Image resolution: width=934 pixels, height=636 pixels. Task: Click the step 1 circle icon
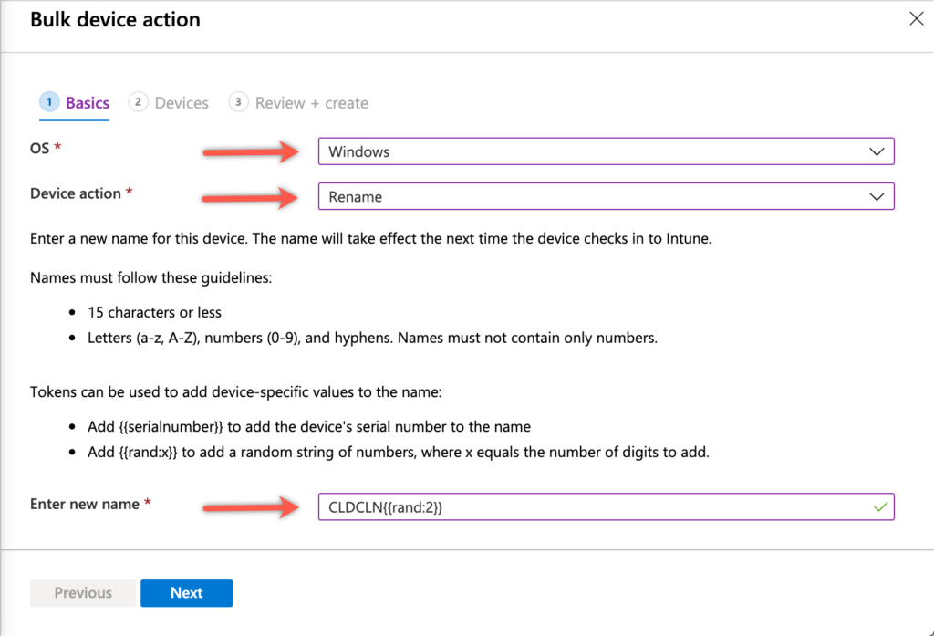pyautogui.click(x=49, y=102)
